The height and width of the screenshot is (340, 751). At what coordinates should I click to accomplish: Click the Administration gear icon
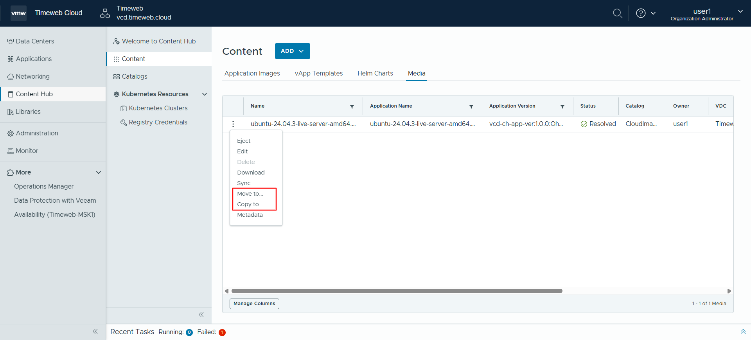pos(11,133)
